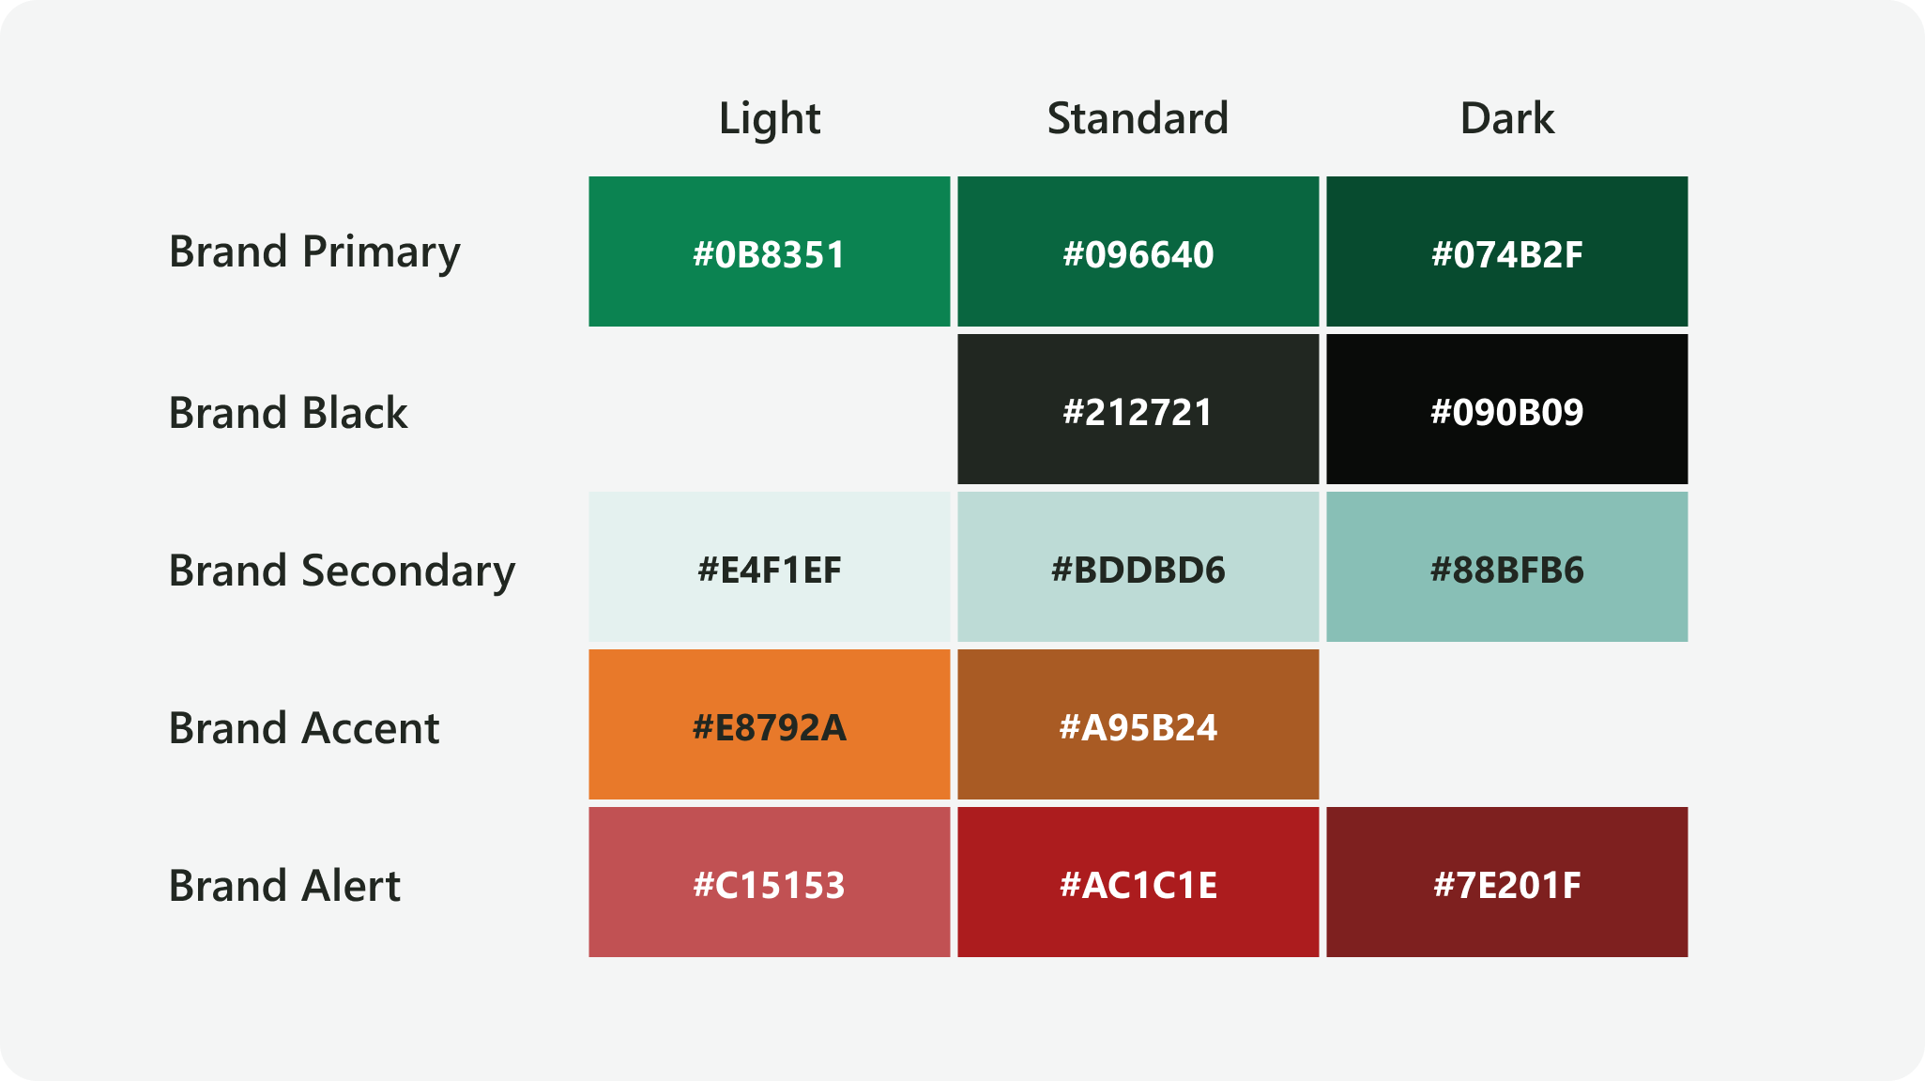
Task: Click the #212721 Brand Black swatch
Action: (1138, 409)
